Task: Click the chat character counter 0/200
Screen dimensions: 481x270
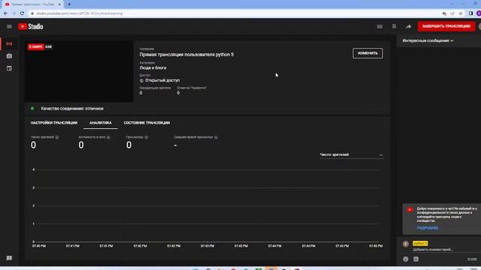Action: point(472,259)
